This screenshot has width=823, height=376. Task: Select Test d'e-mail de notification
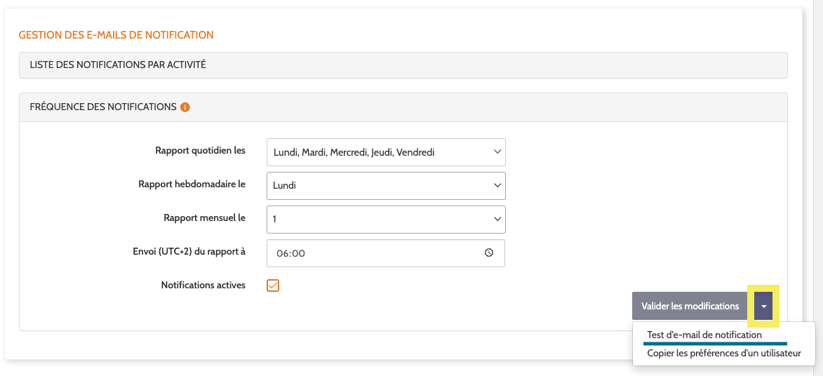coord(704,335)
